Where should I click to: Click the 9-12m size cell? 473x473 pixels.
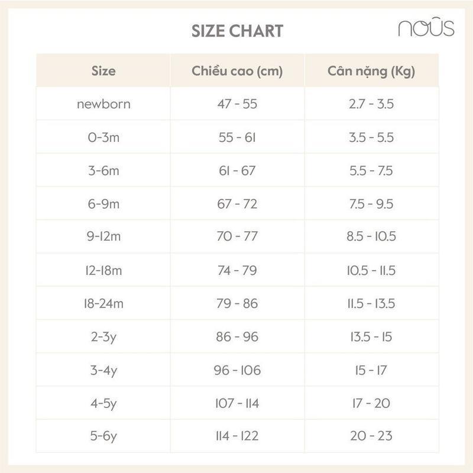coord(103,237)
